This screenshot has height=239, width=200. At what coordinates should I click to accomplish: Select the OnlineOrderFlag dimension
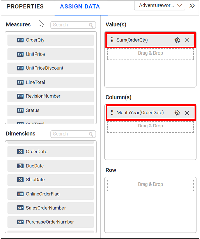pos(51,194)
